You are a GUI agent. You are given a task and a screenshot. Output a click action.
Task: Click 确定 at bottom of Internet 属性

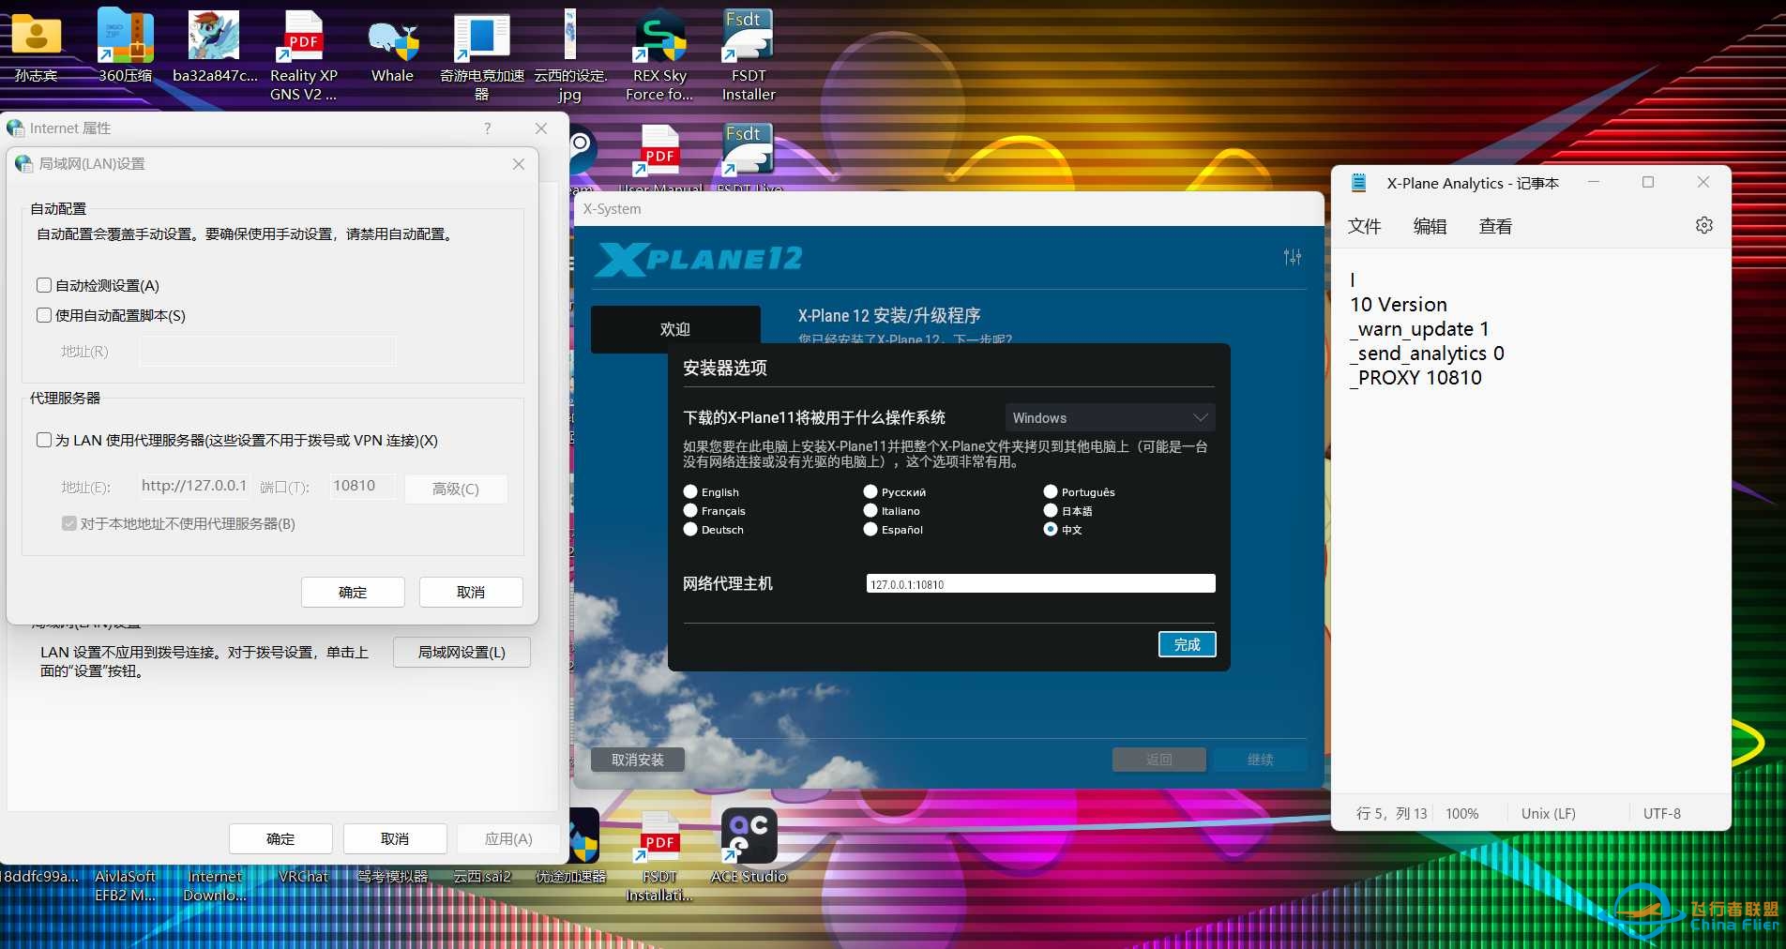(280, 838)
